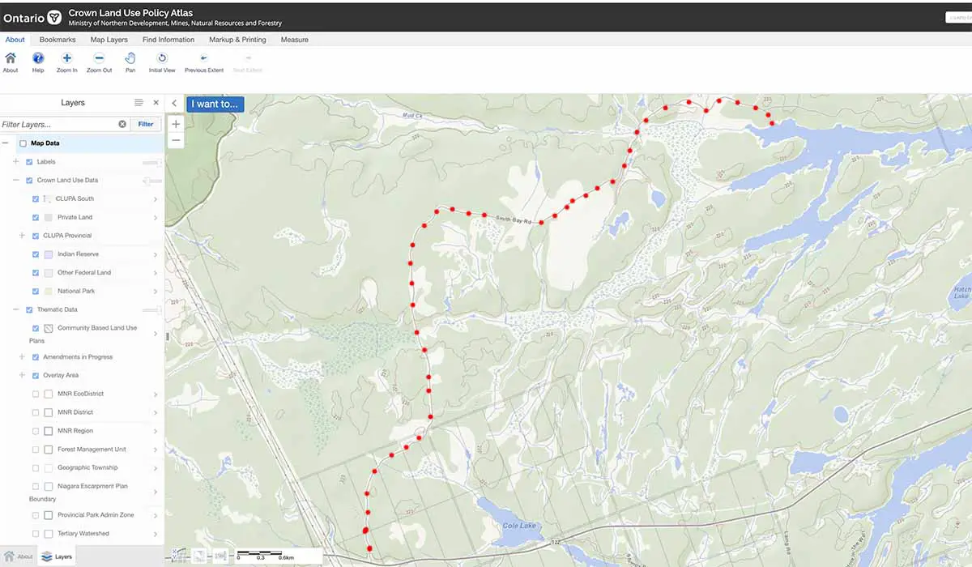
Task: Return to Initial View
Action: [161, 60]
